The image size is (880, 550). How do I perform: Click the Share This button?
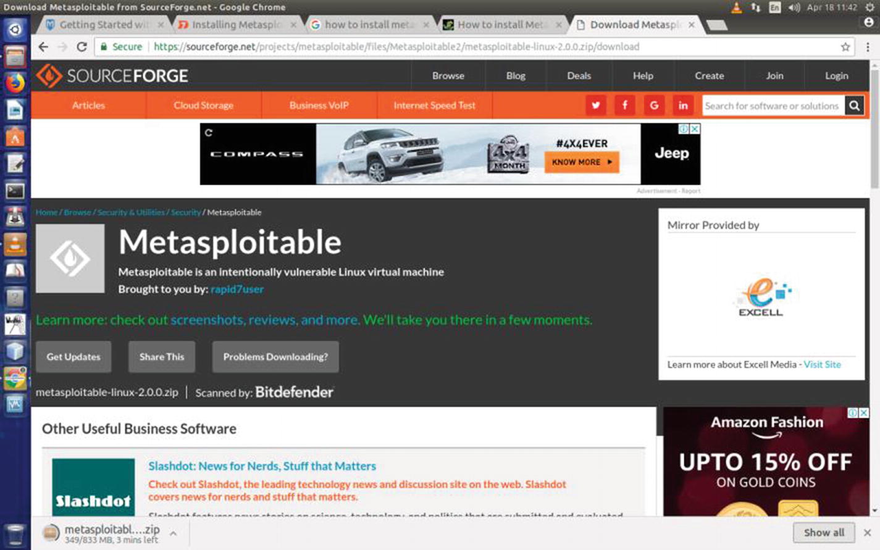click(x=162, y=357)
